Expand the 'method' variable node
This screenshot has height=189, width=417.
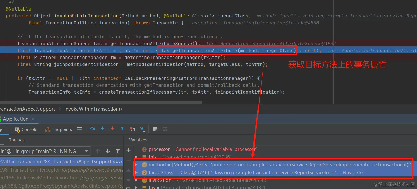[x=136, y=165]
